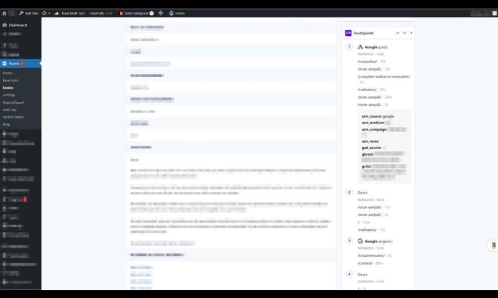Open the New Form submenu link
The image size is (498, 298).
pos(11,80)
